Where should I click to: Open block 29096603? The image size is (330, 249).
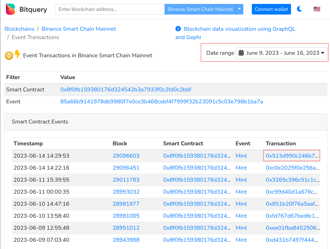(126, 156)
